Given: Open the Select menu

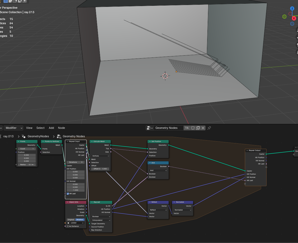Looking at the screenshot, I should [40, 128].
